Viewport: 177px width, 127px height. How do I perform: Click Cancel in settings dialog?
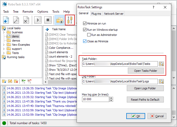(x=157, y=116)
